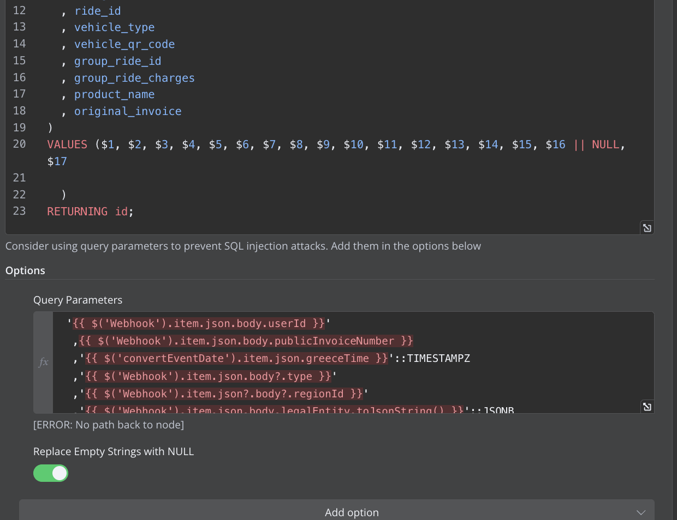Click the convertEventDate greeceTime expression

236,358
